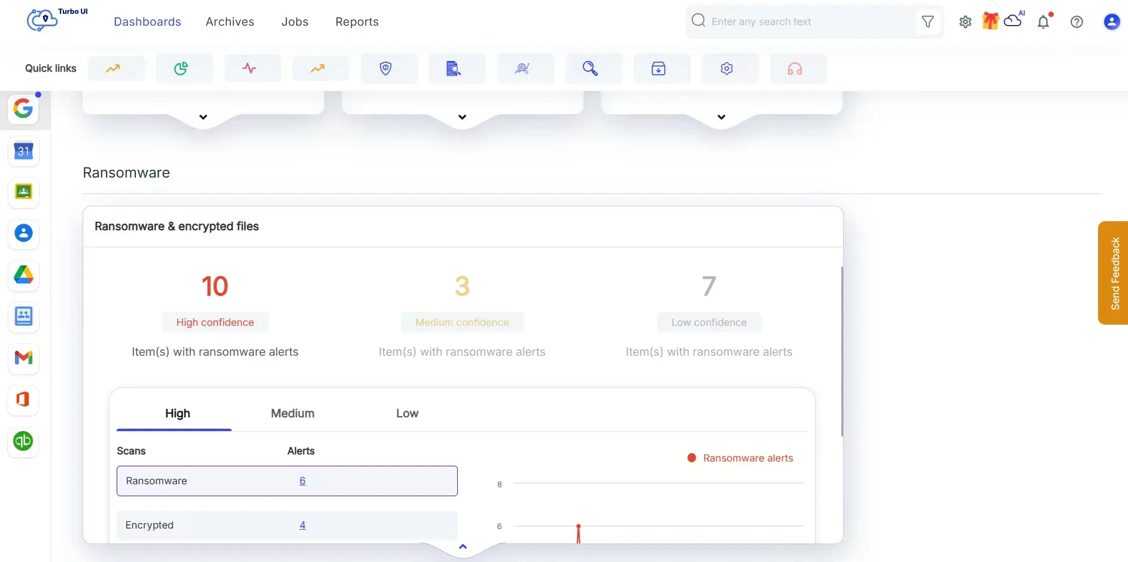Open the search filter funnel
Image resolution: width=1128 pixels, height=562 pixels.
click(x=928, y=22)
